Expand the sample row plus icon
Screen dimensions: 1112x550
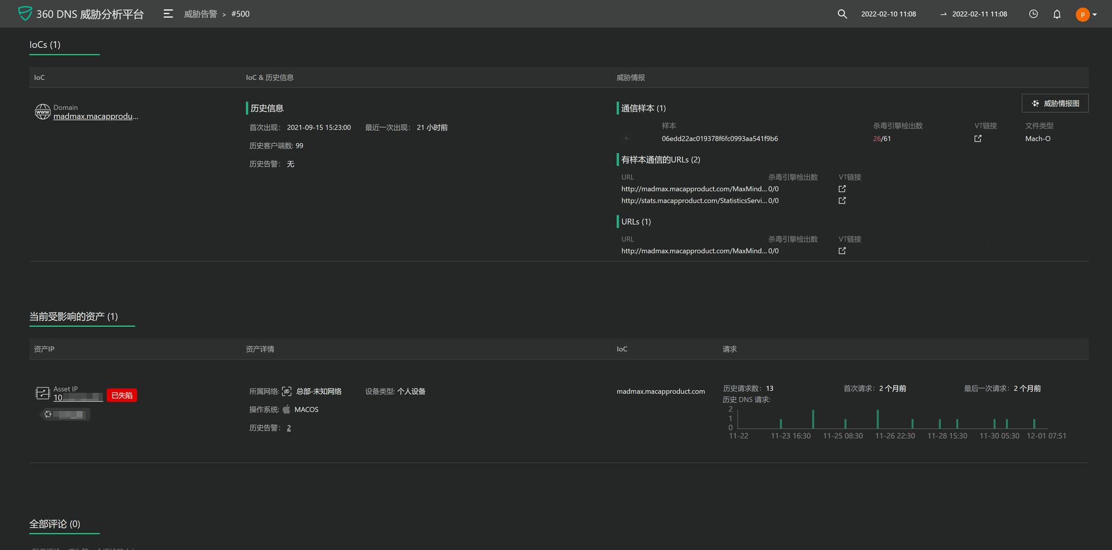pyautogui.click(x=626, y=138)
